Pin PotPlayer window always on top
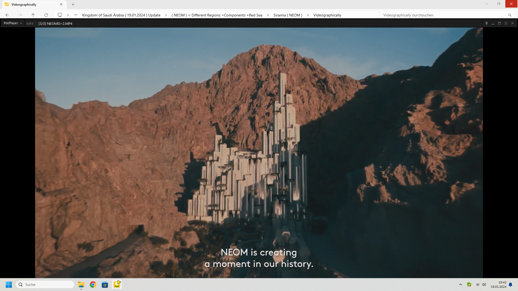The height and width of the screenshot is (291, 518). click(x=486, y=23)
